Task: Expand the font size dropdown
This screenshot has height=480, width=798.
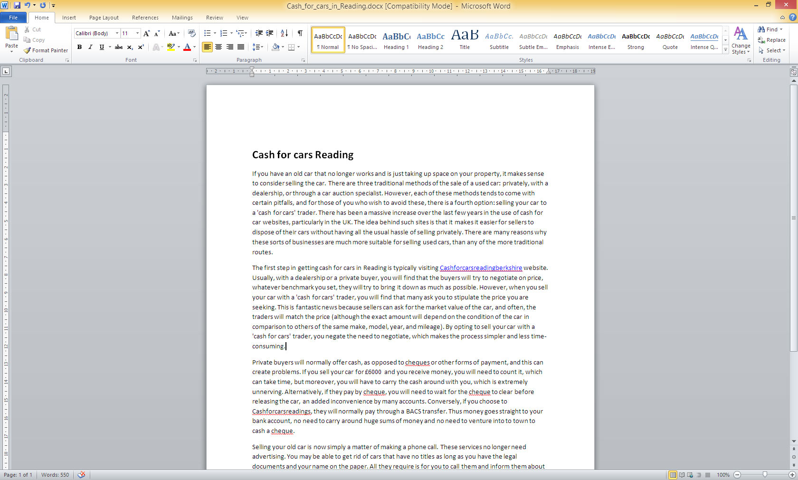Action: click(x=137, y=33)
